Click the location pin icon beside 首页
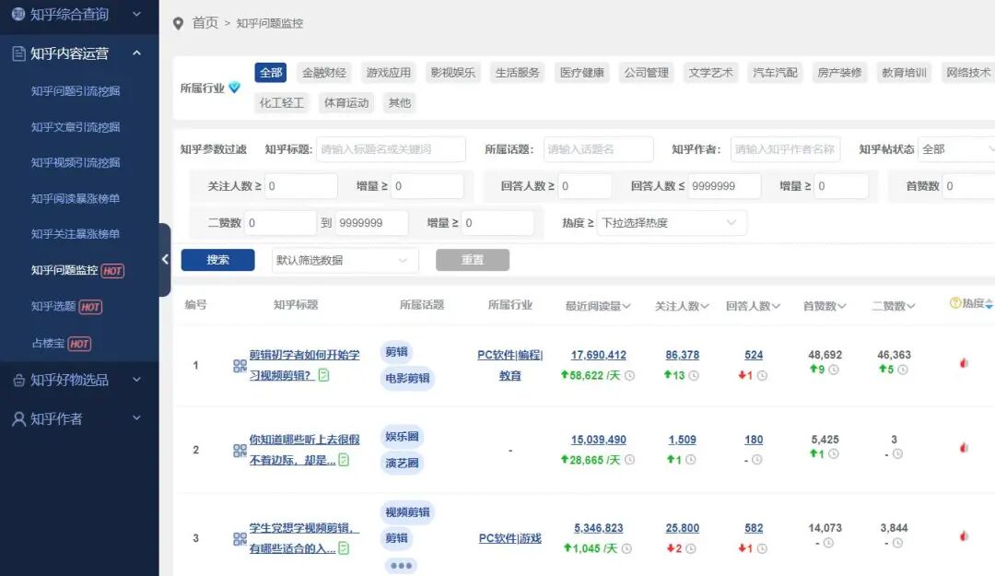 pyautogui.click(x=179, y=23)
